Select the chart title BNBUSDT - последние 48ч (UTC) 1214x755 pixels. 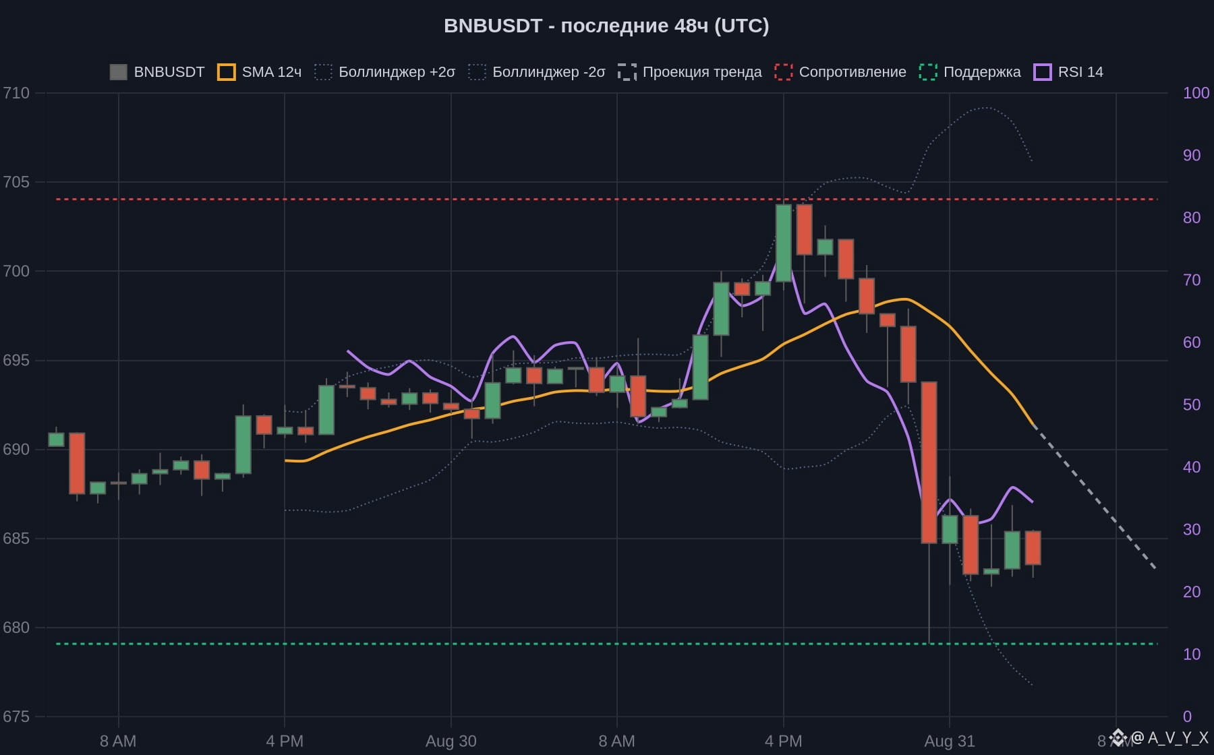(606, 26)
